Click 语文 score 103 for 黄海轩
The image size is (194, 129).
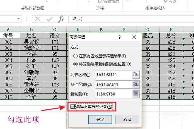pos(55,84)
